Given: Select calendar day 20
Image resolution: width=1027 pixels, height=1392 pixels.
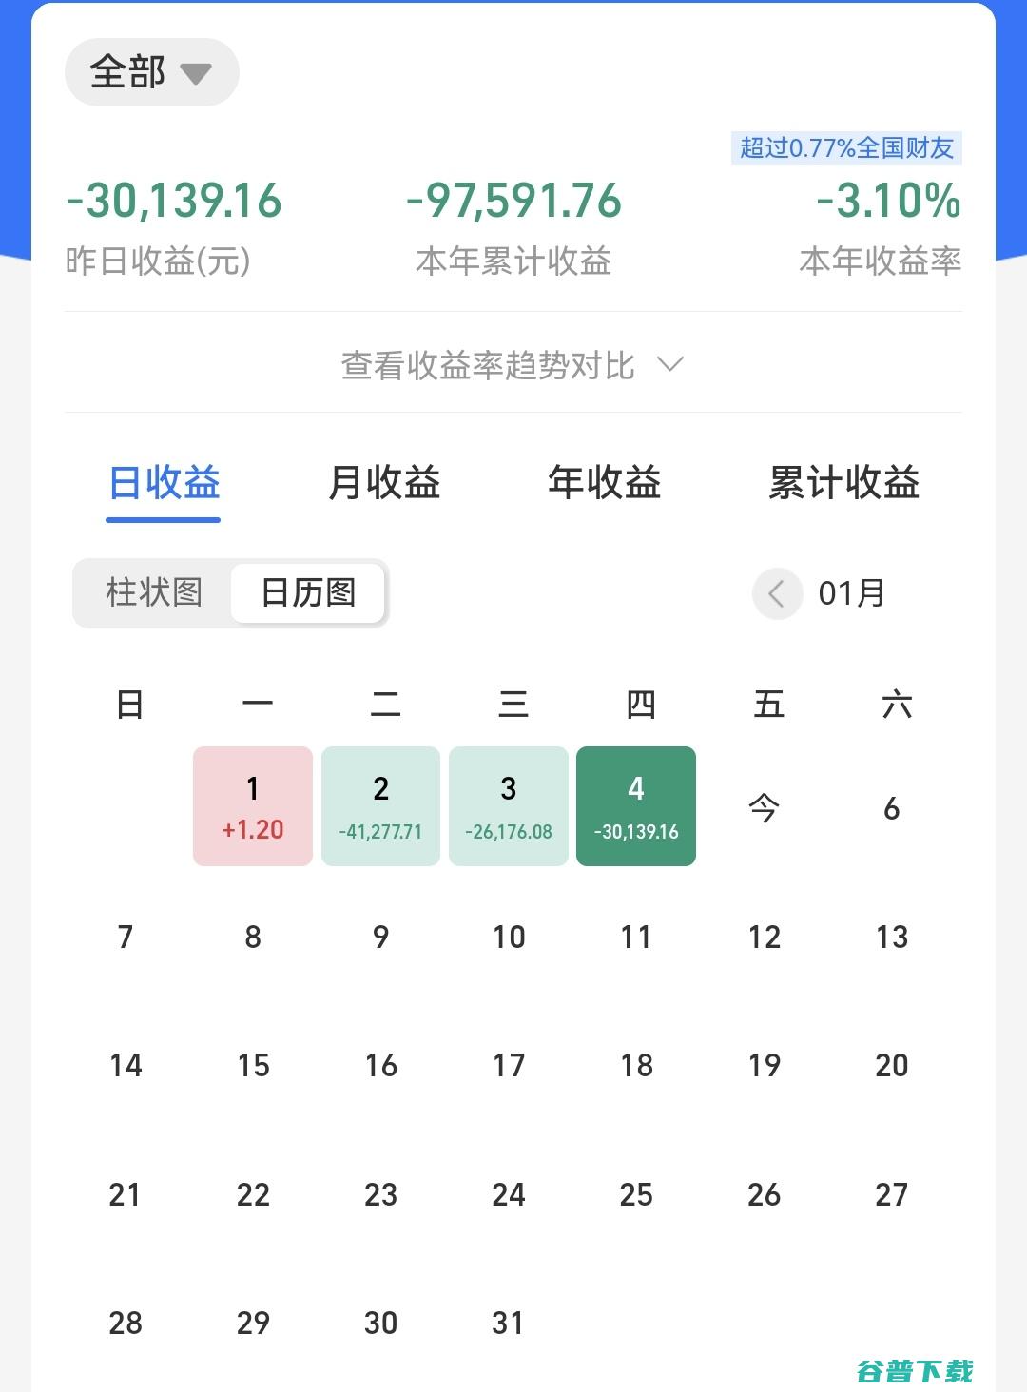Looking at the screenshot, I should (892, 1065).
